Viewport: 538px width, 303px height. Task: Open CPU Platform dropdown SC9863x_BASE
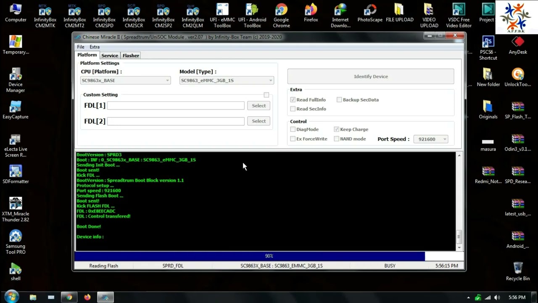coord(126,80)
